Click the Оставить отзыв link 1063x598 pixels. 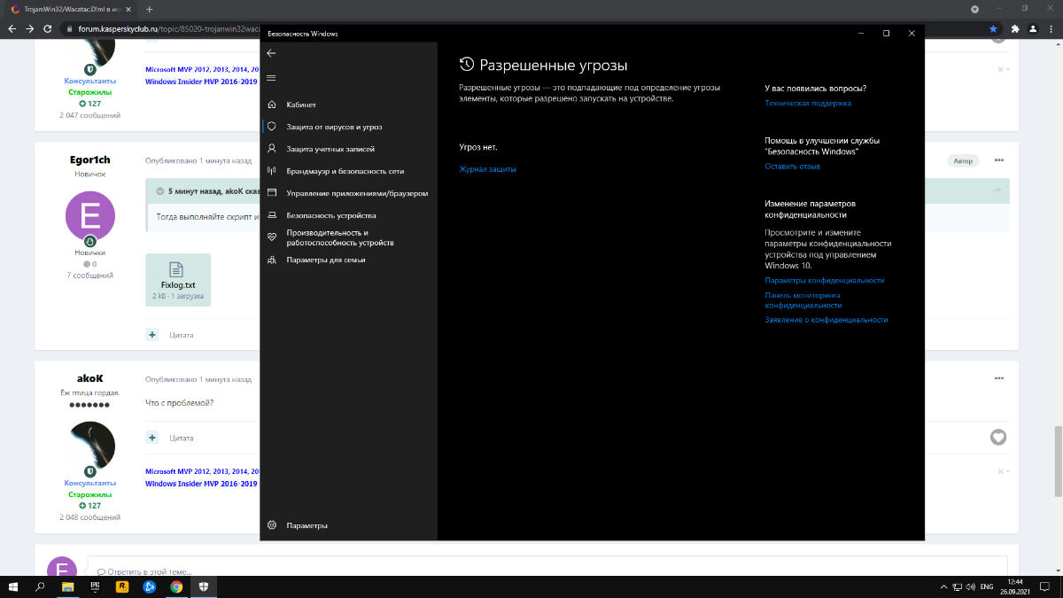click(x=792, y=166)
